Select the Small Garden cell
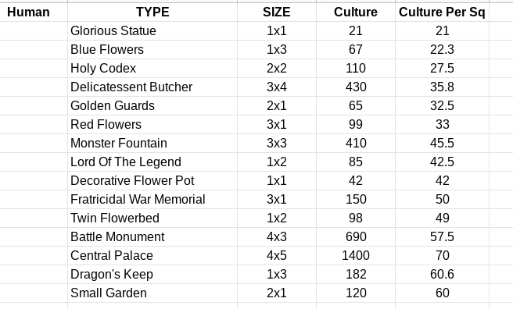Screen dimensions: 513x309 coord(152,293)
